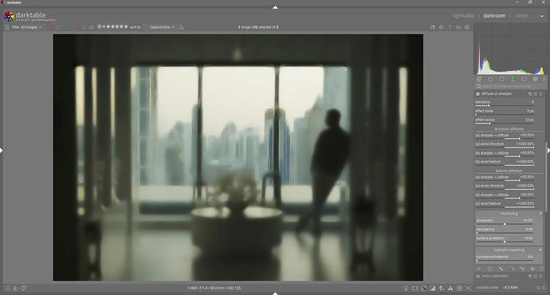Show the color modules group
This screenshot has height=295, width=550.
[x=513, y=79]
